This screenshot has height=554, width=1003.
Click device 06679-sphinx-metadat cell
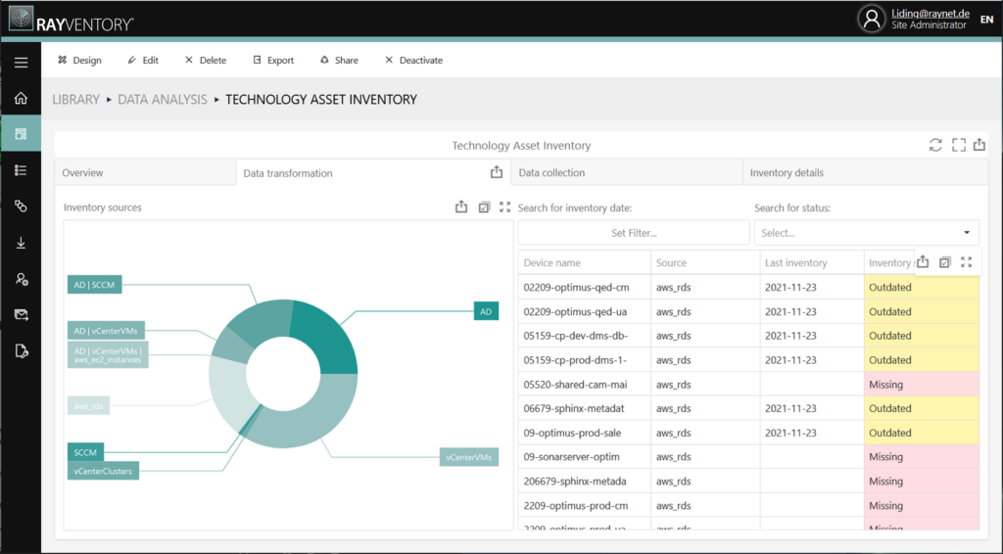coord(585,408)
